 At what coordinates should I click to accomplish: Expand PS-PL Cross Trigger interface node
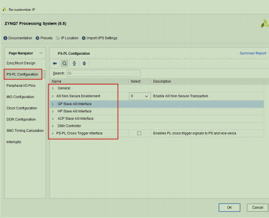(x=53, y=134)
